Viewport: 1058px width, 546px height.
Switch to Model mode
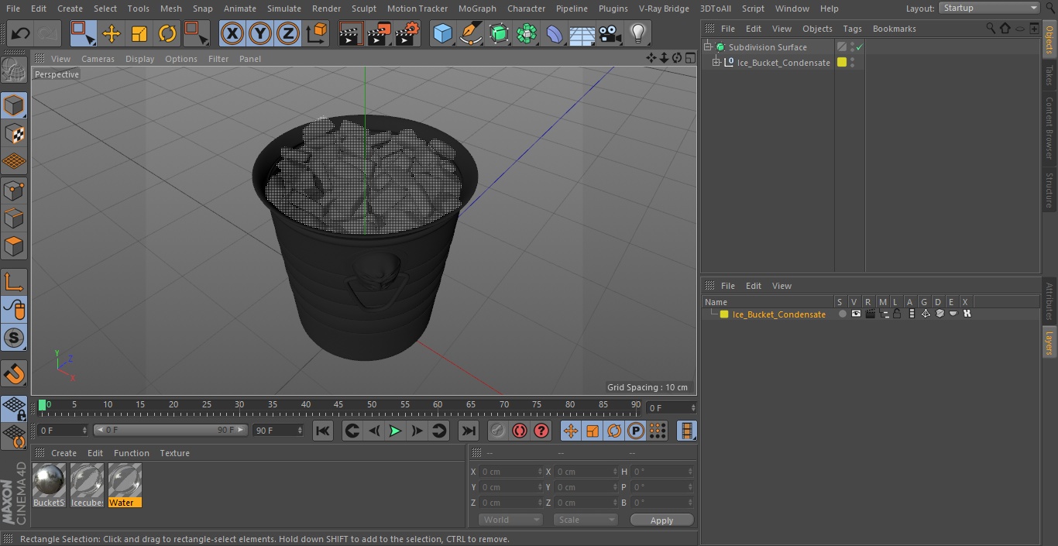pyautogui.click(x=15, y=105)
